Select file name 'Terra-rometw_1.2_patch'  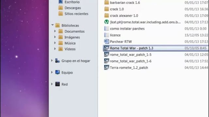coord(129,68)
